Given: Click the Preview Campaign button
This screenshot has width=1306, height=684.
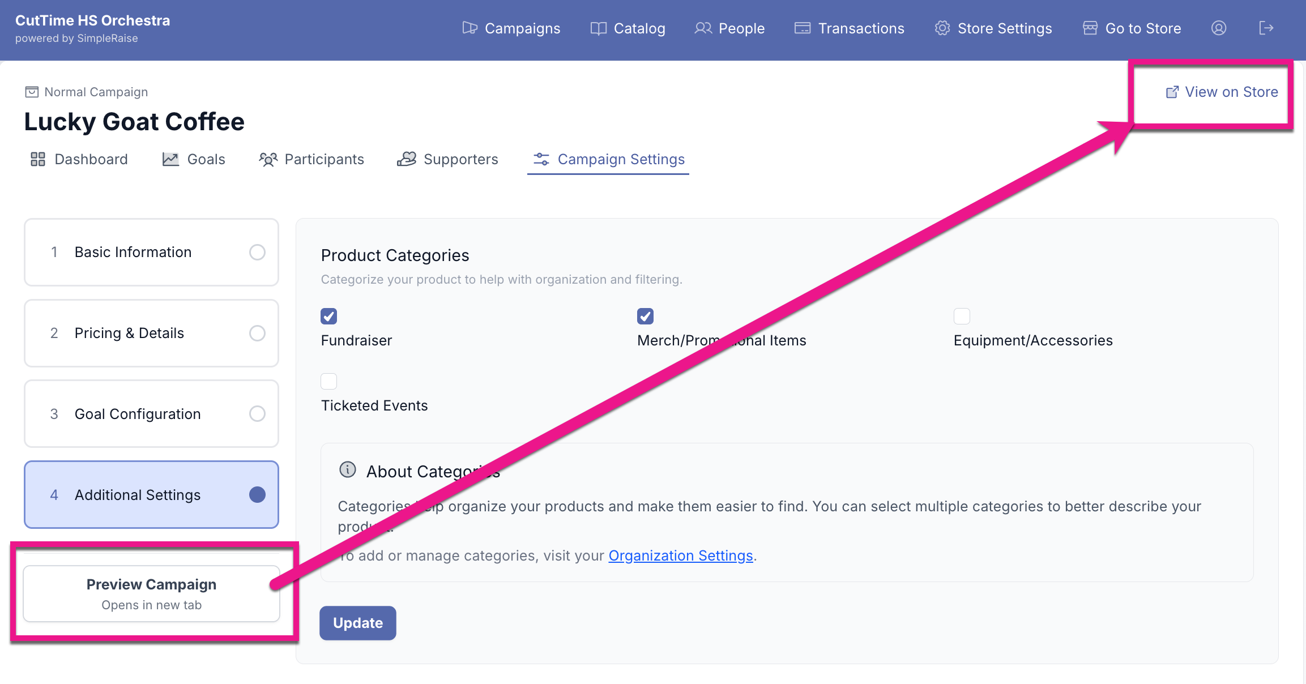Looking at the screenshot, I should (x=151, y=593).
